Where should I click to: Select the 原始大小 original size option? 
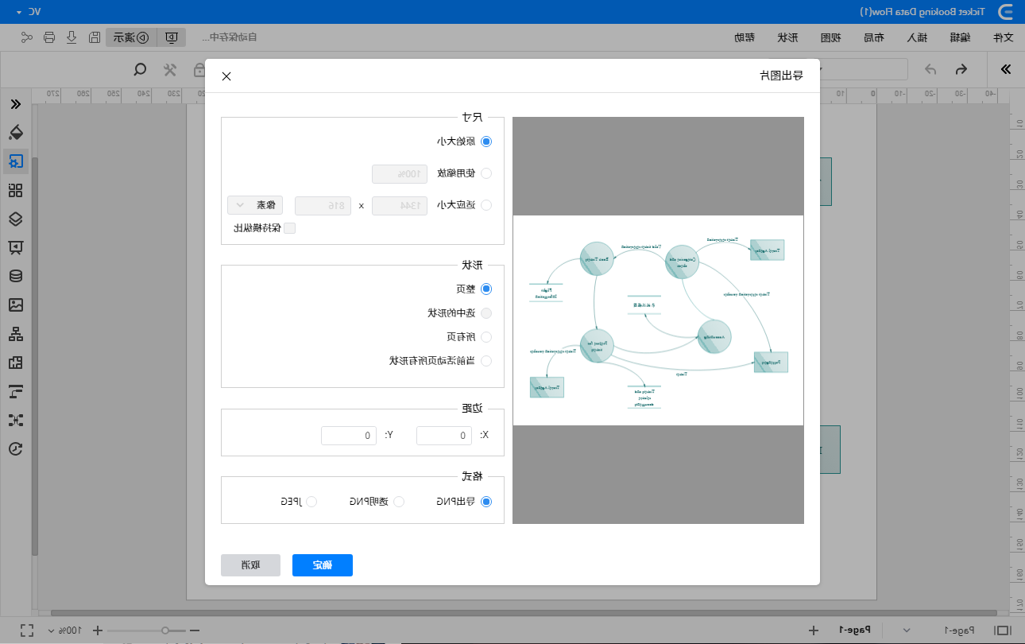(x=487, y=142)
